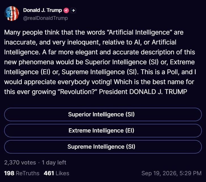Click "would appreciate everybody voting!" text
The image size is (206, 182).
point(58,82)
